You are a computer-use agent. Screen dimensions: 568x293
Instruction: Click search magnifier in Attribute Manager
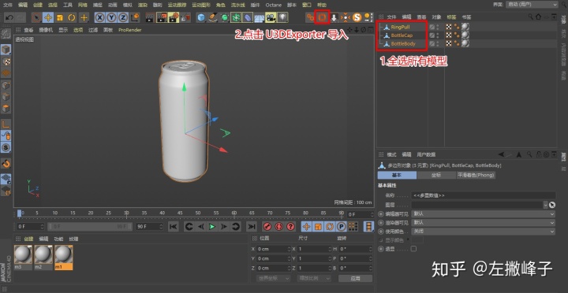point(529,154)
